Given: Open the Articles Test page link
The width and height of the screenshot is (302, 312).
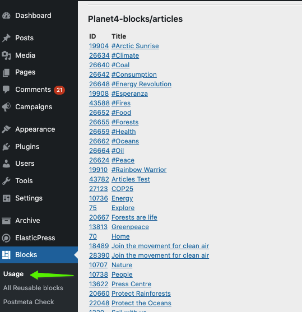Looking at the screenshot, I should [x=131, y=179].
